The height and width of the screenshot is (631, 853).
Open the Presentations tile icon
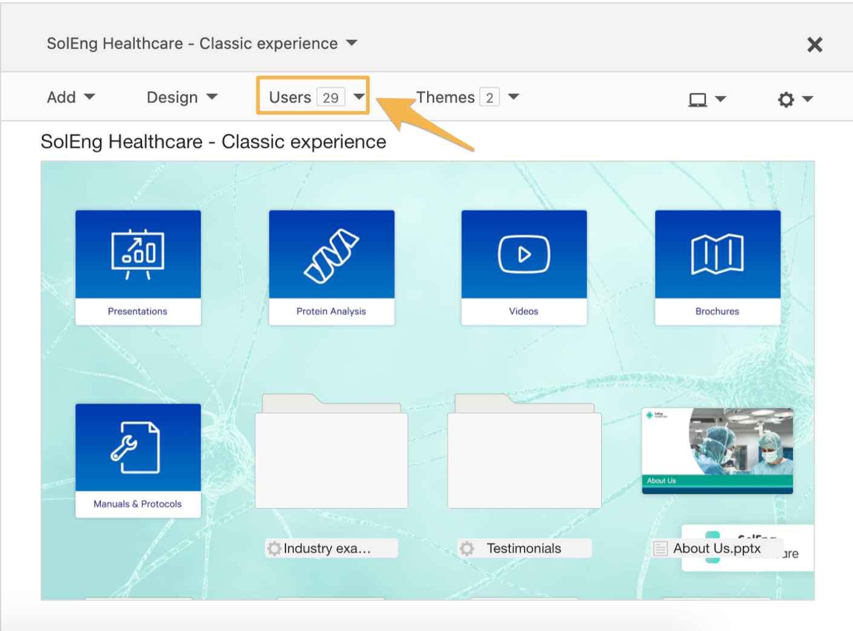[138, 254]
